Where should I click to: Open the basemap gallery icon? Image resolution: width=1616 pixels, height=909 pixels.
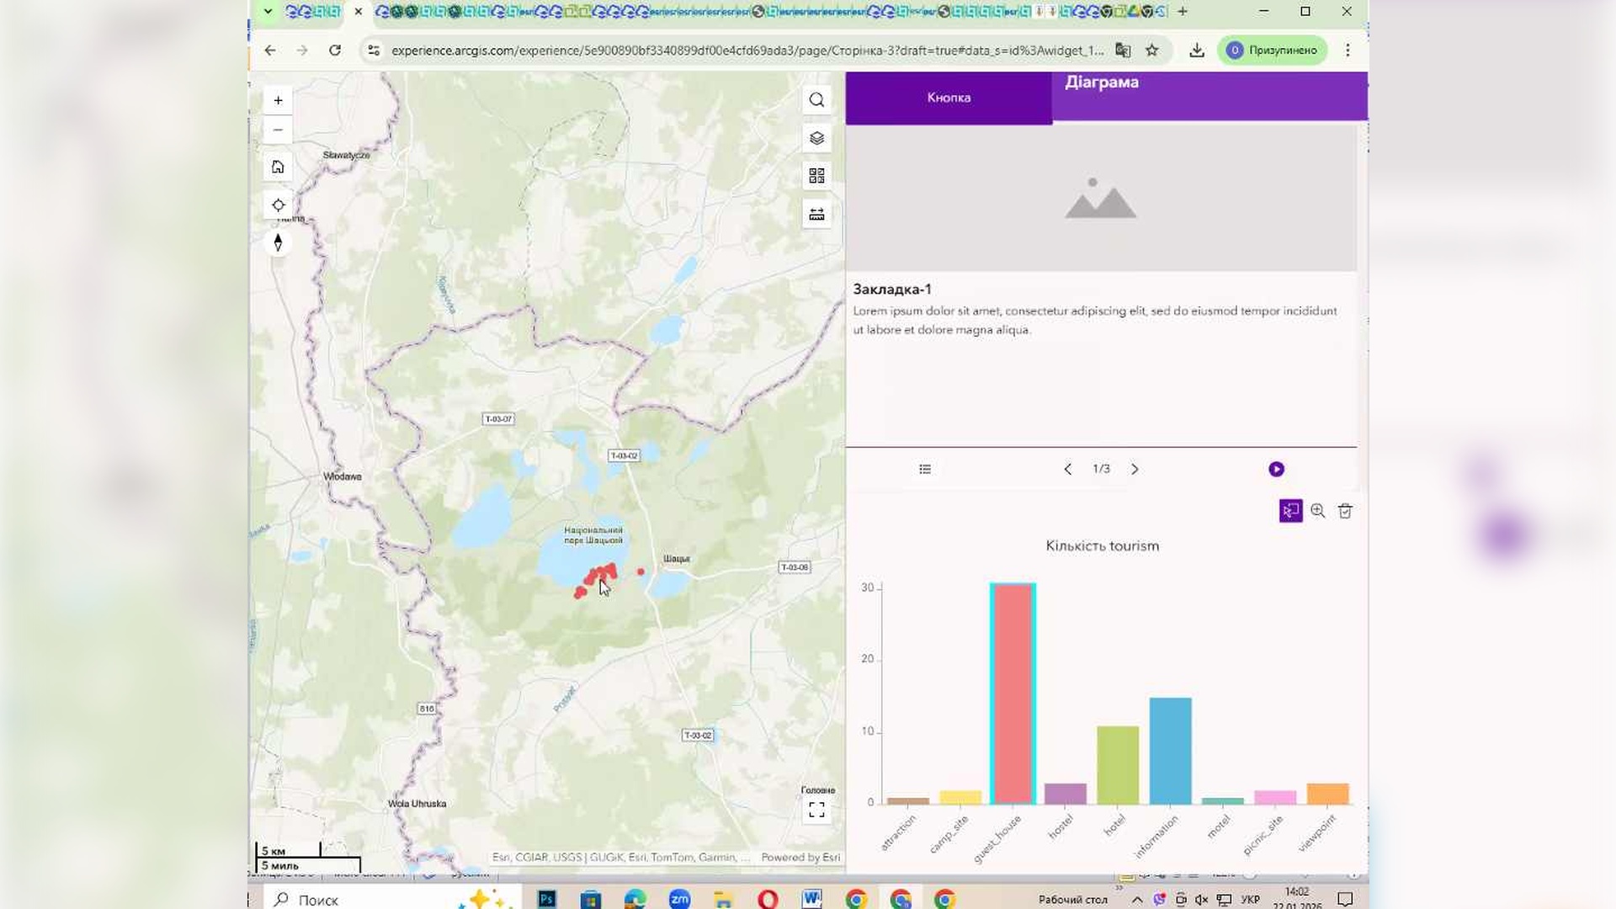tap(816, 175)
